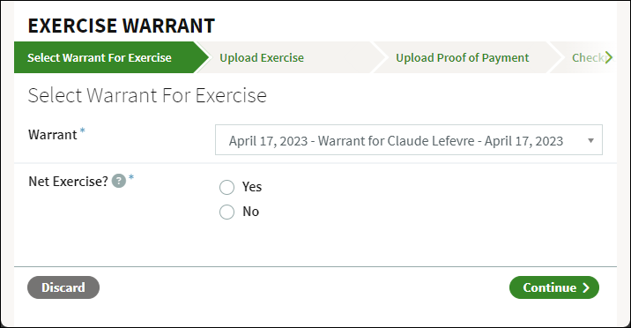This screenshot has width=631, height=328.
Task: Discard the warrant exercise
Action: pyautogui.click(x=63, y=287)
